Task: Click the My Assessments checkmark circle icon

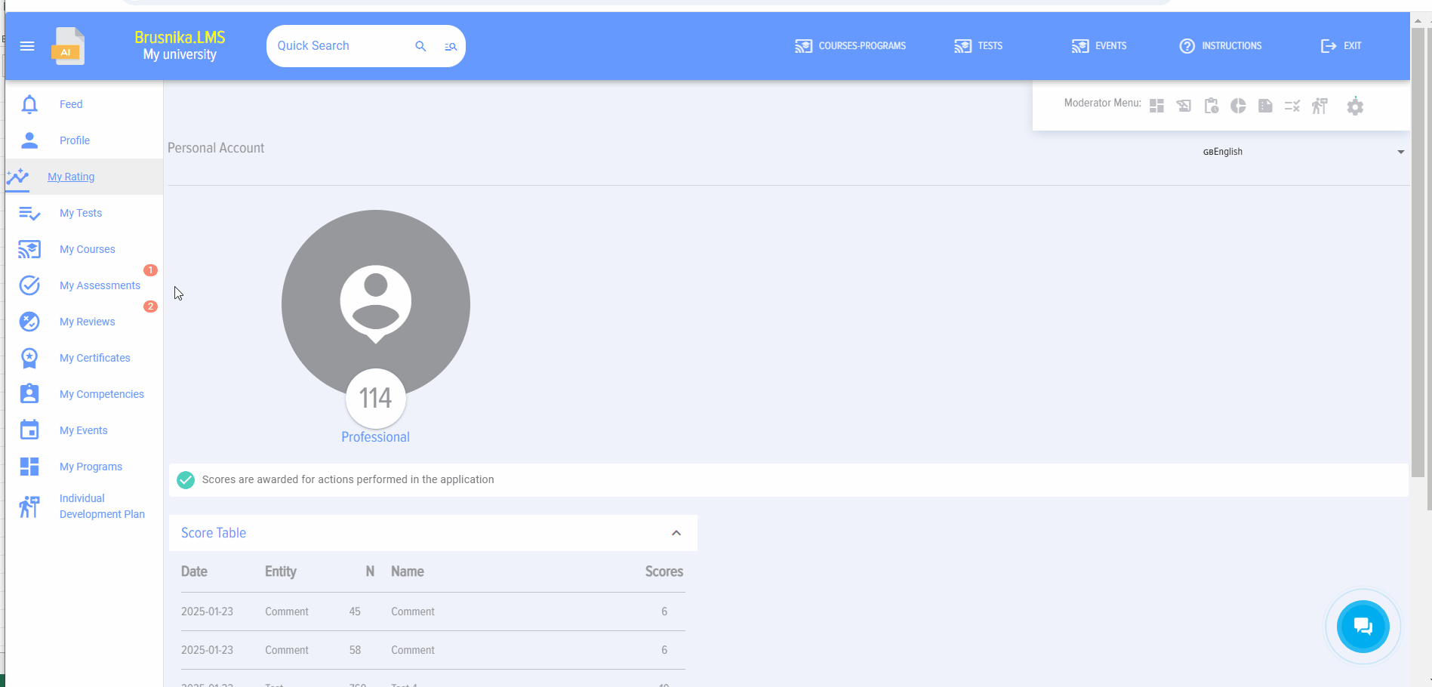Action: (x=29, y=285)
